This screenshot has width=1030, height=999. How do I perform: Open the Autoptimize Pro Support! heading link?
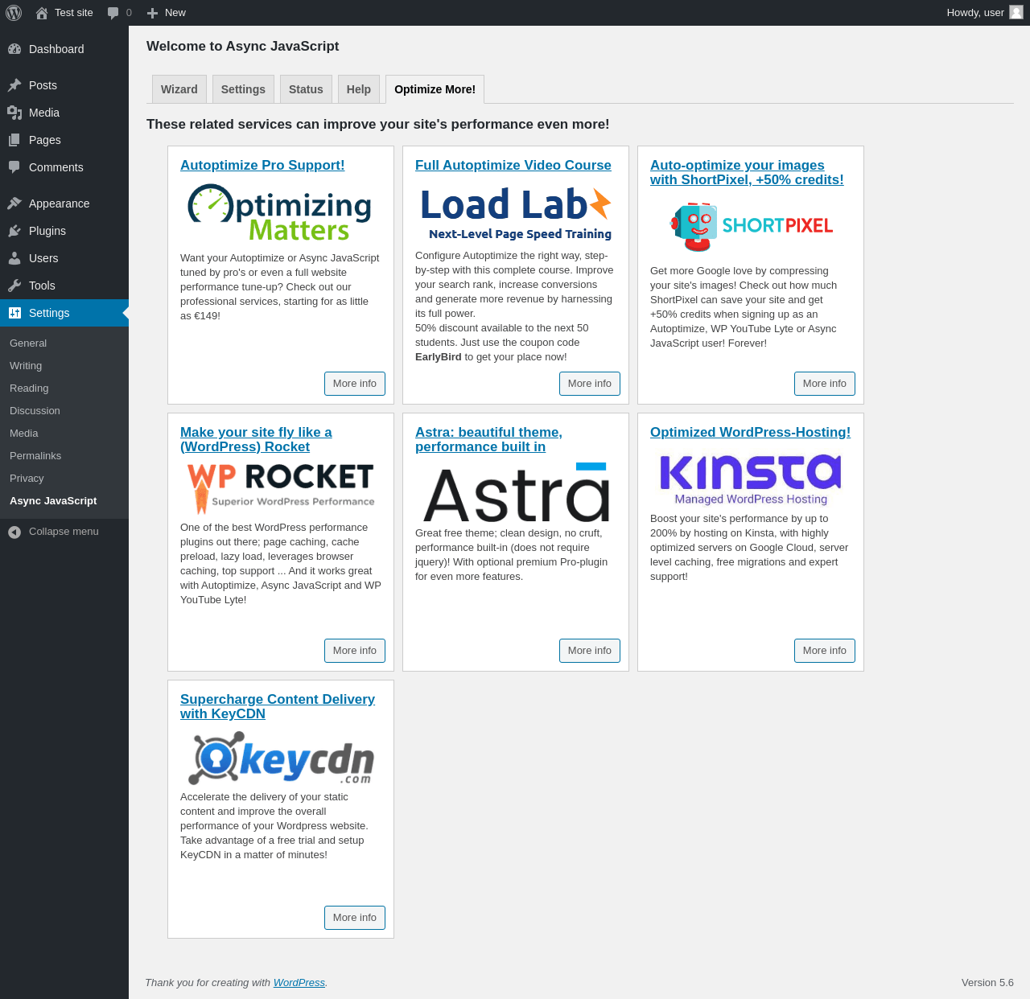262,165
